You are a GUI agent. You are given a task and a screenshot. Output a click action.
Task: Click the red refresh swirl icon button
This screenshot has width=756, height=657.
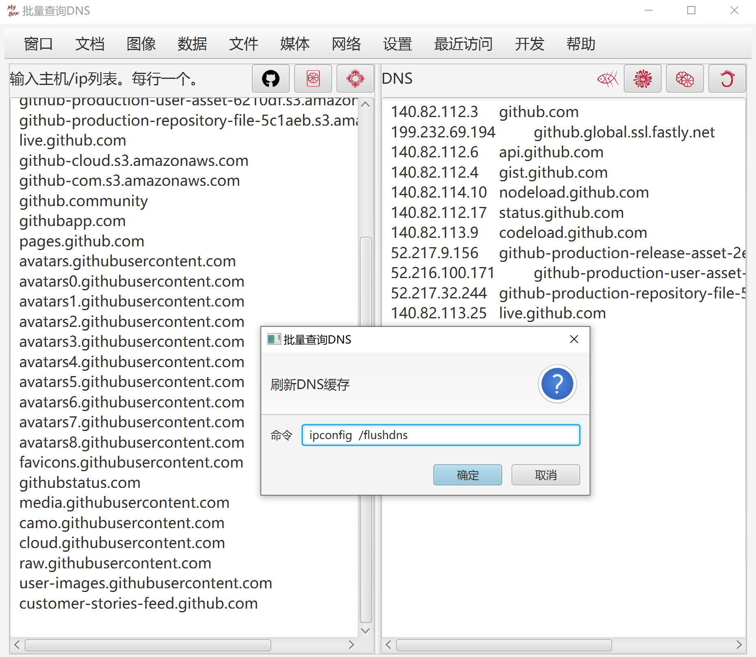[x=727, y=78]
